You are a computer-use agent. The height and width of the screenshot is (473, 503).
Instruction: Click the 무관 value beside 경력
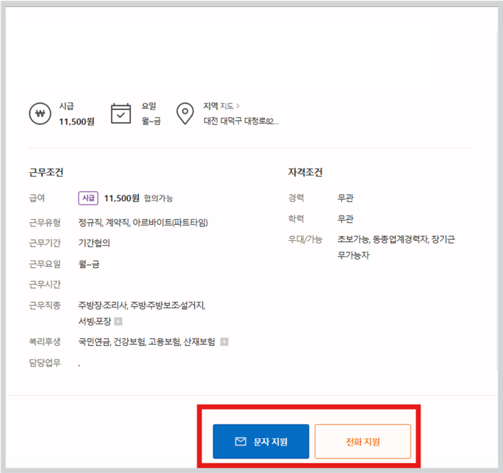click(345, 198)
